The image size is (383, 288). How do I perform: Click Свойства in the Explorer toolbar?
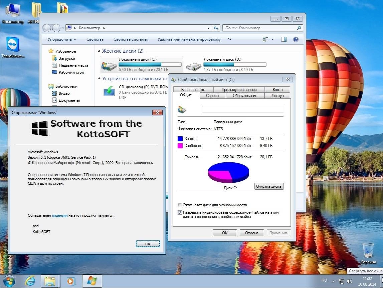point(95,39)
